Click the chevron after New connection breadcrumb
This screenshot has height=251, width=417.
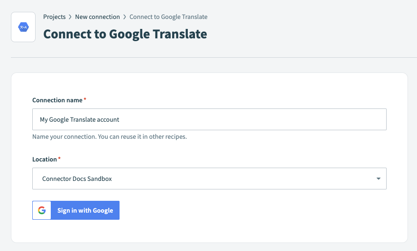coord(125,17)
